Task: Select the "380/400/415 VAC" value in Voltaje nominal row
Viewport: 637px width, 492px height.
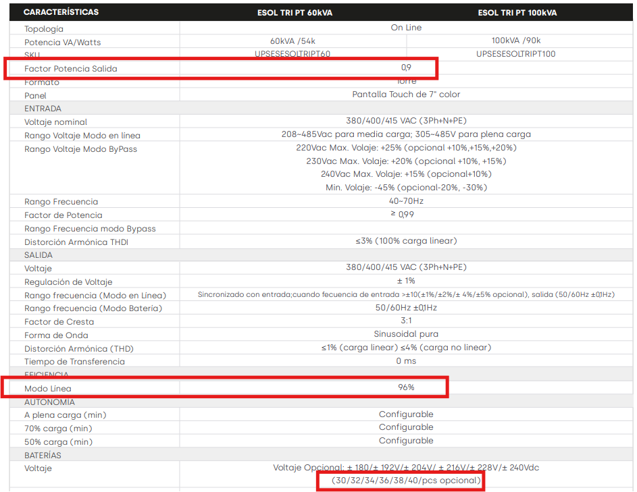Action: 406,121
